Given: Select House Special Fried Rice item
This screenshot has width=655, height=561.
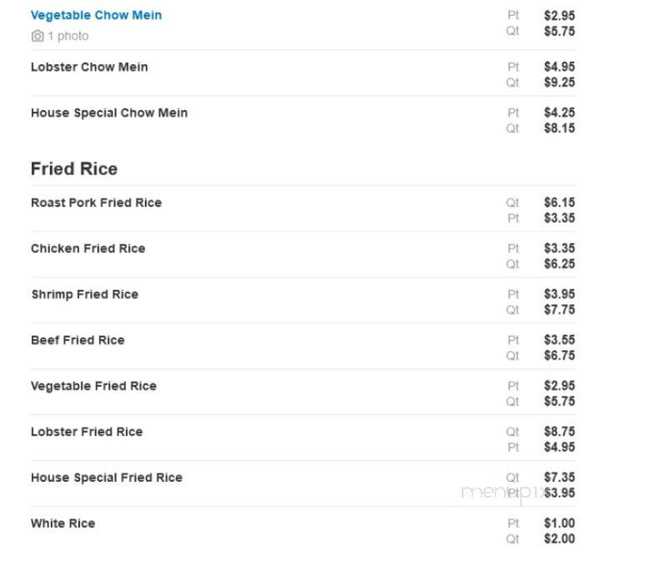Looking at the screenshot, I should click(107, 478).
